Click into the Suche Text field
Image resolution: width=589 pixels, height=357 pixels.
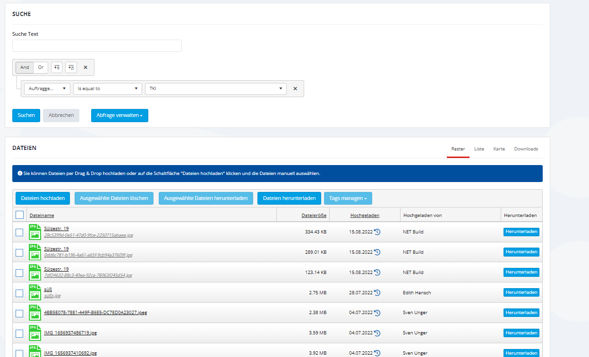pos(97,46)
